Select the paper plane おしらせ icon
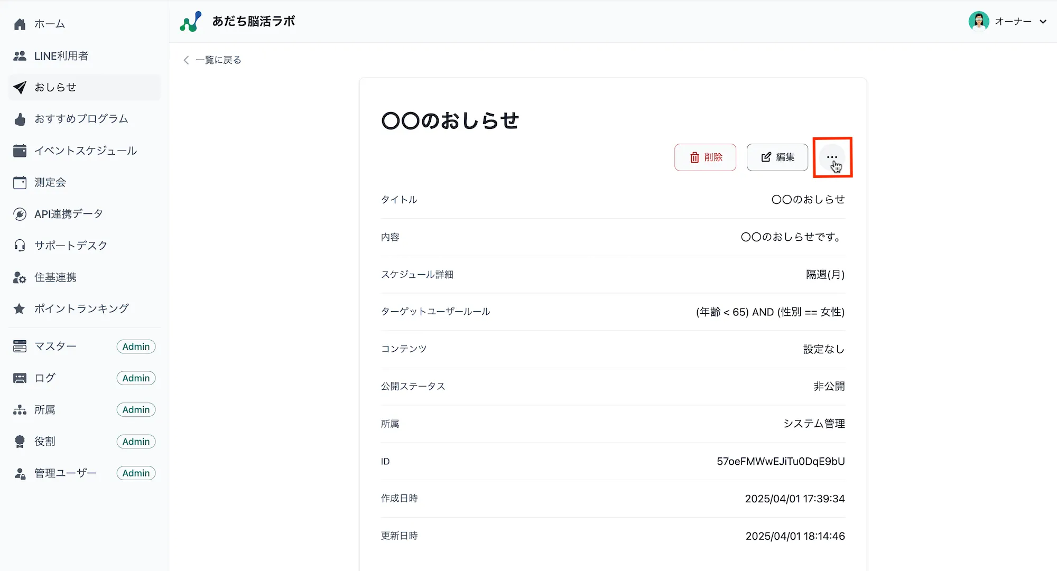 [x=20, y=87]
